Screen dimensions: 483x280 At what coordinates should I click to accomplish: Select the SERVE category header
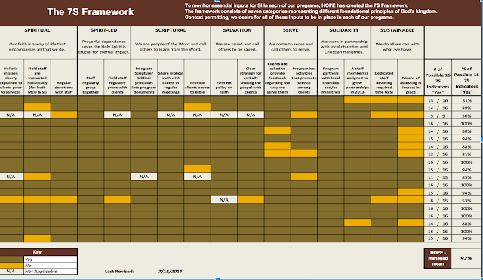pyautogui.click(x=291, y=30)
